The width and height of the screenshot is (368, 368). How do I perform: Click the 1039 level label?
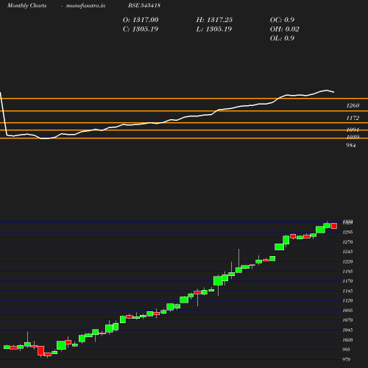353,137
